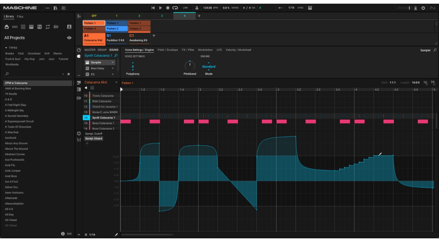Toggle audio engine power button
This screenshot has height=242, width=439.
tap(423, 8)
